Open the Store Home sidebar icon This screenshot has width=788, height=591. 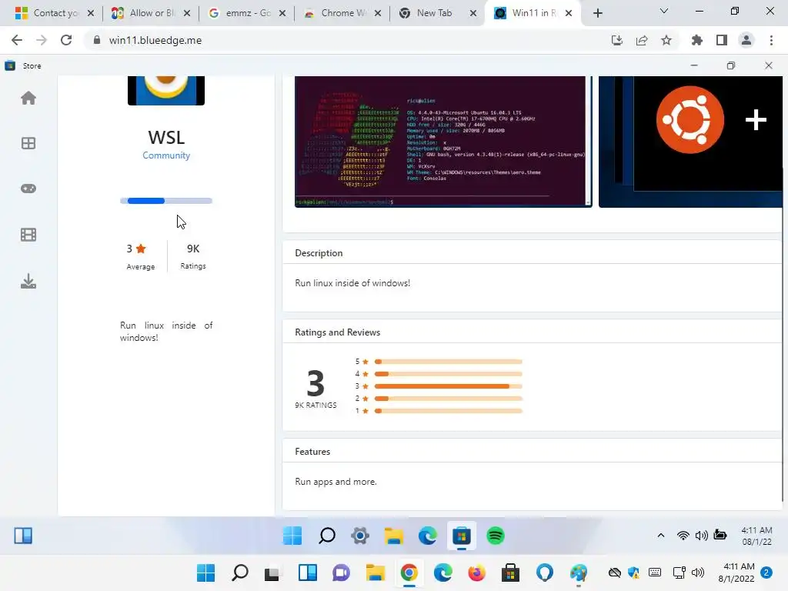(x=28, y=98)
